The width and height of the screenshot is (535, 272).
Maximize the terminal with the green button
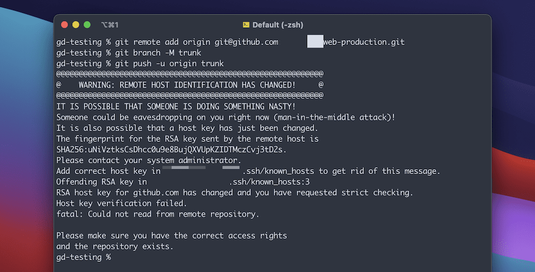86,25
